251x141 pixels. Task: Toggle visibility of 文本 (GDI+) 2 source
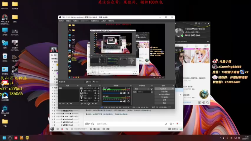pyautogui.click(x=95, y=91)
